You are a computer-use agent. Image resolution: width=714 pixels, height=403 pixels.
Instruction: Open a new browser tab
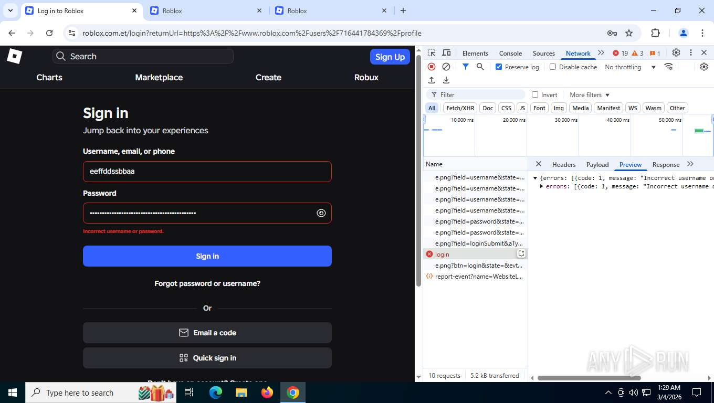pyautogui.click(x=403, y=10)
